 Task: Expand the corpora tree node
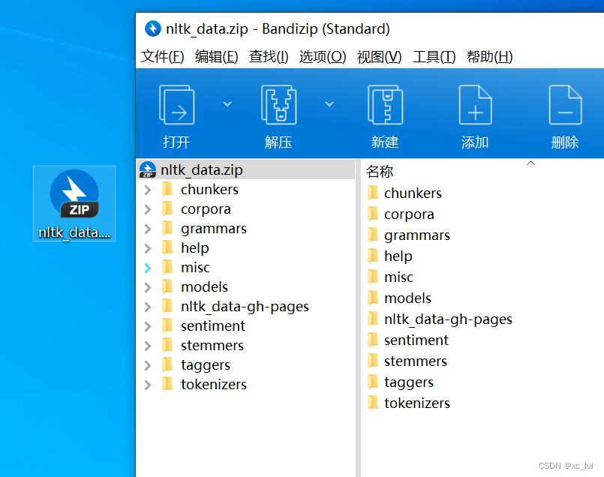[148, 209]
